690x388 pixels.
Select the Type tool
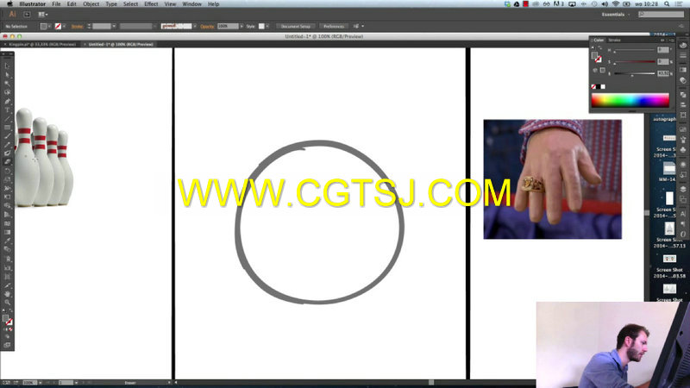point(7,110)
